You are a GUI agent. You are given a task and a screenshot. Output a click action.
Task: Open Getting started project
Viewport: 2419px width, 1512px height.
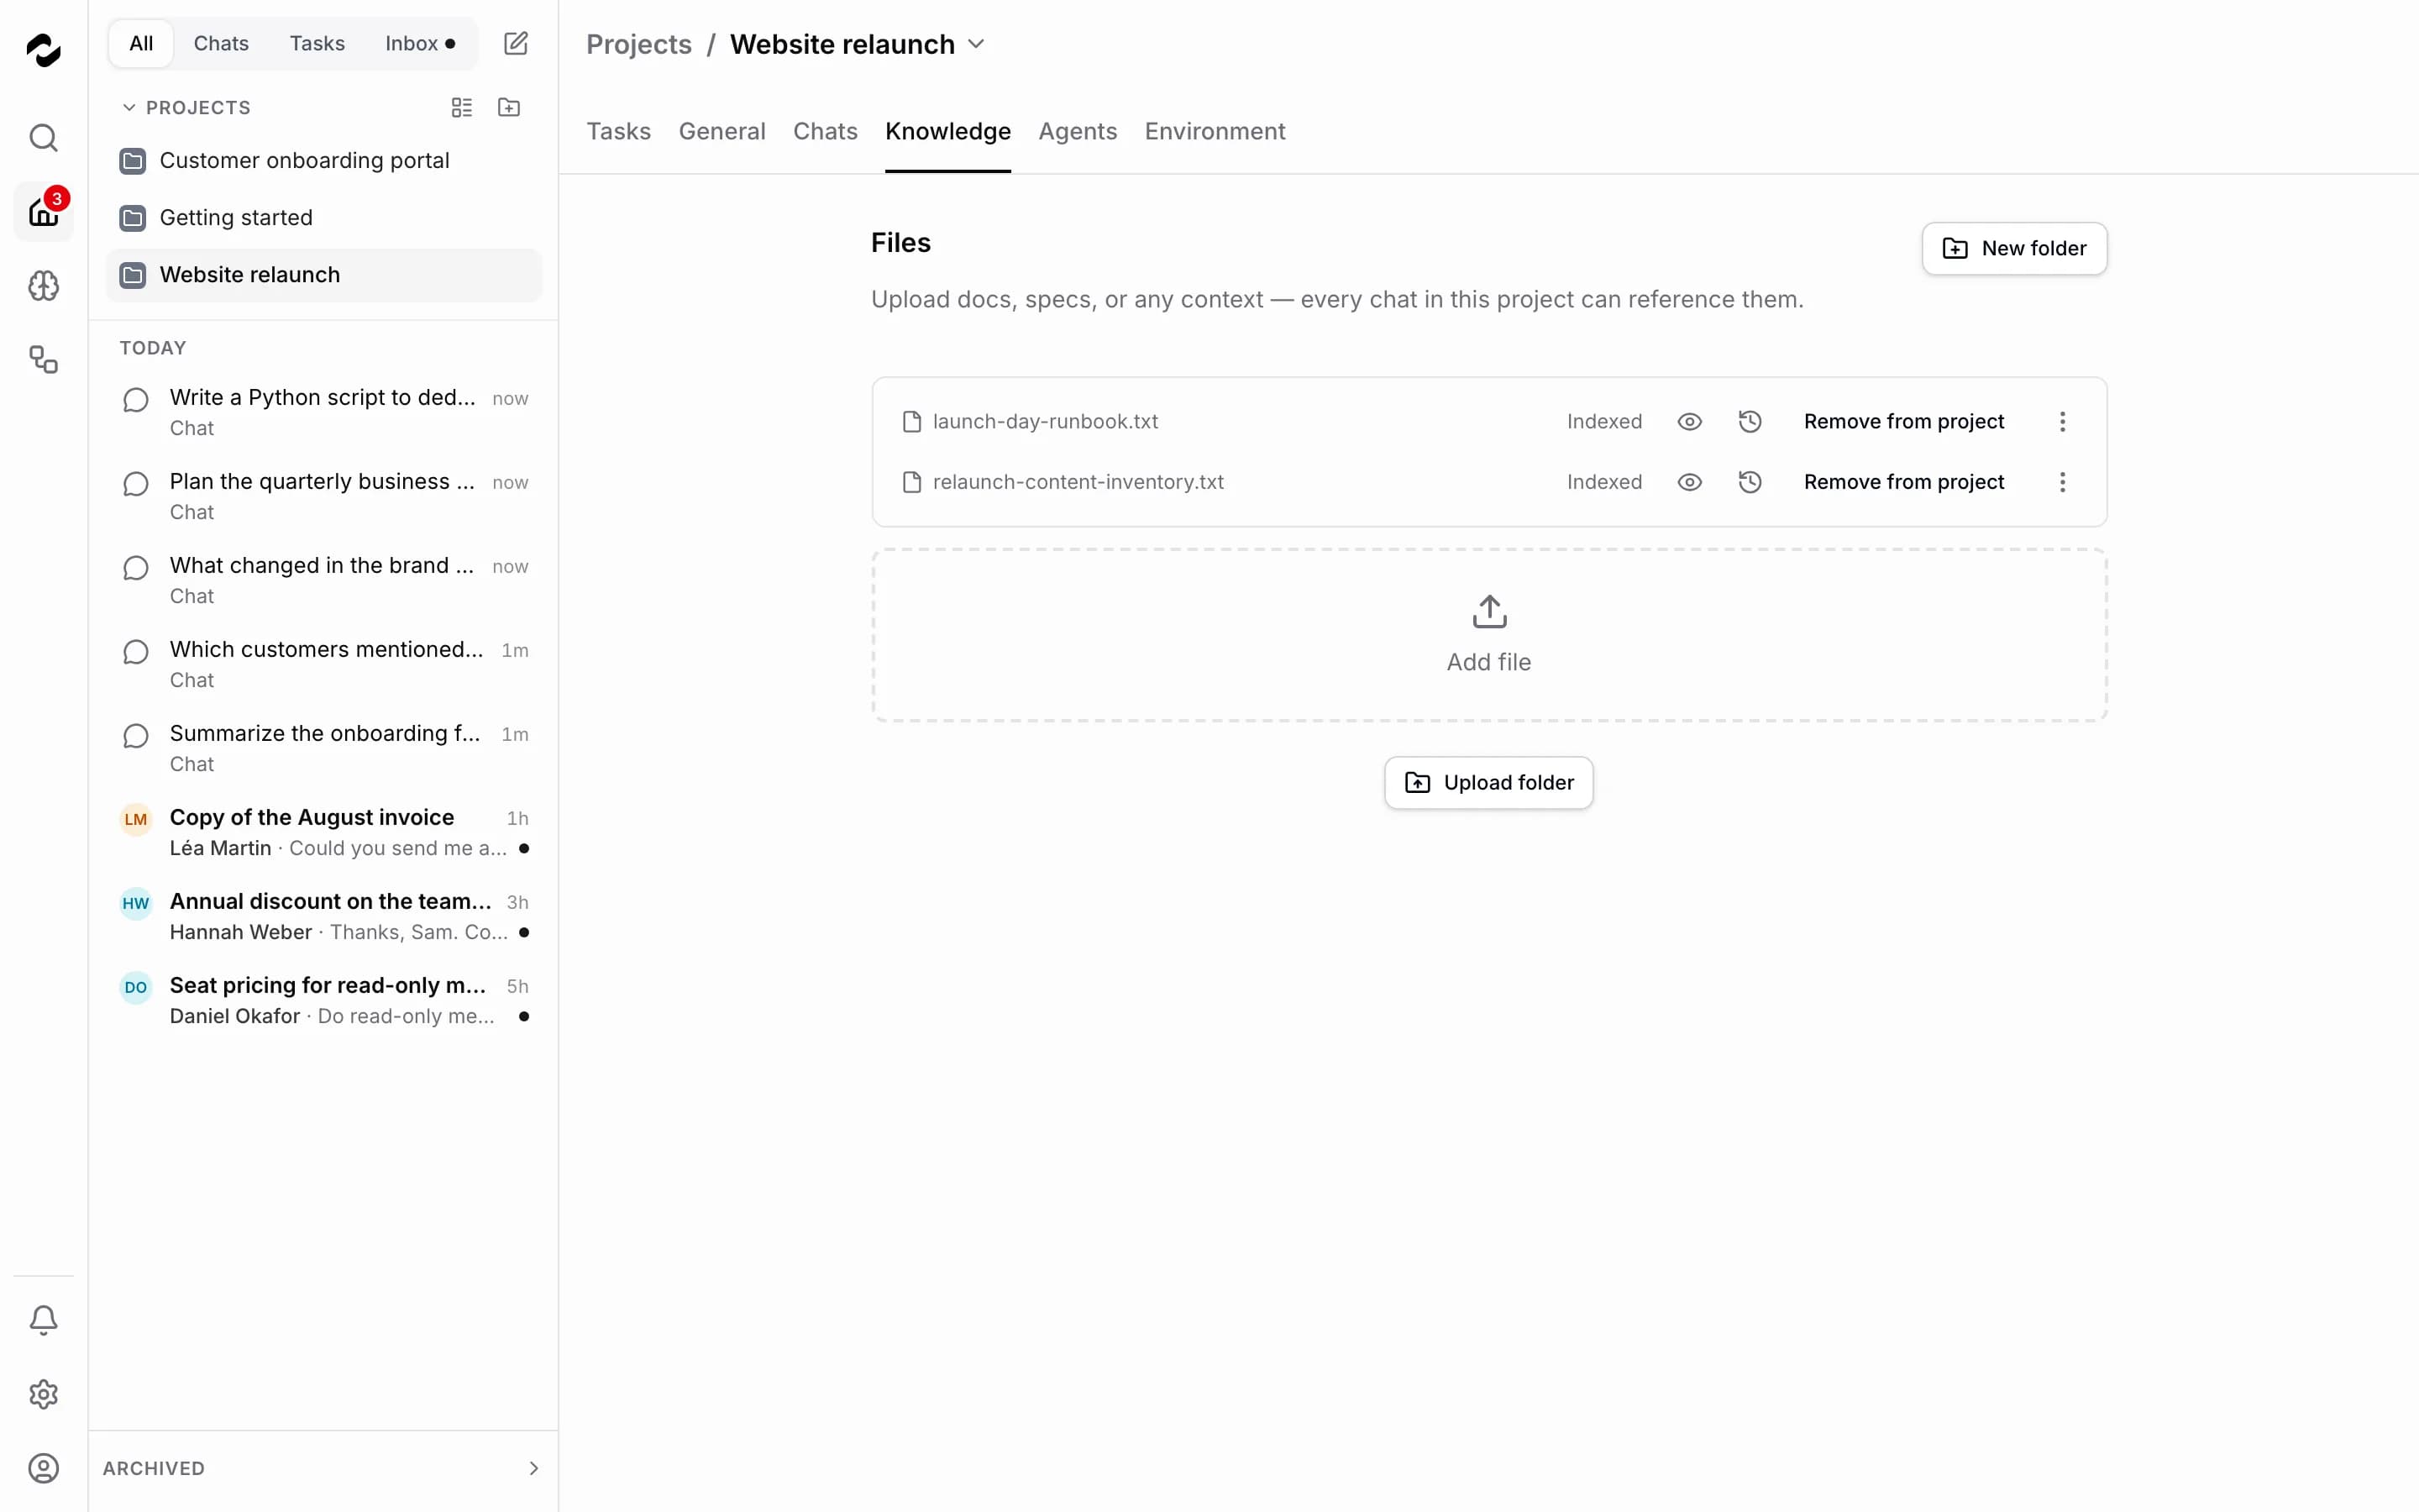324,217
